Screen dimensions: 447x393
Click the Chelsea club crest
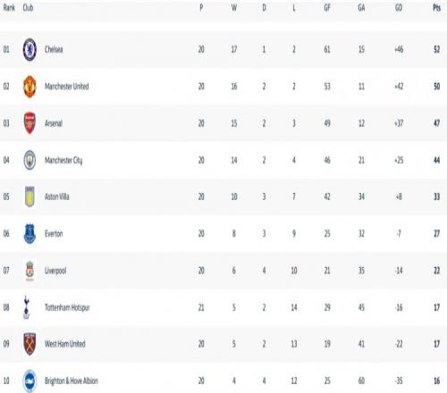coord(30,49)
